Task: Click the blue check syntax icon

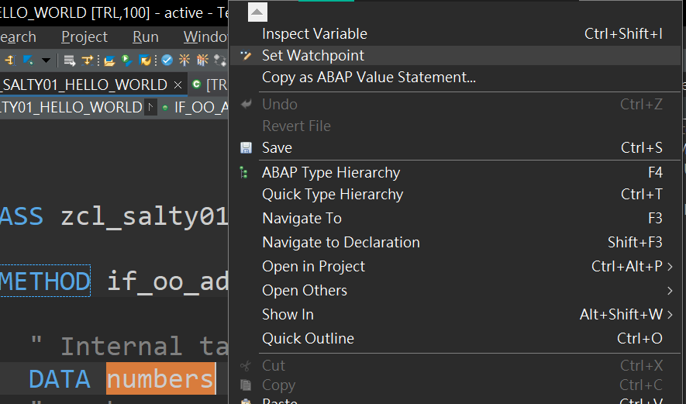Action: pos(167,60)
